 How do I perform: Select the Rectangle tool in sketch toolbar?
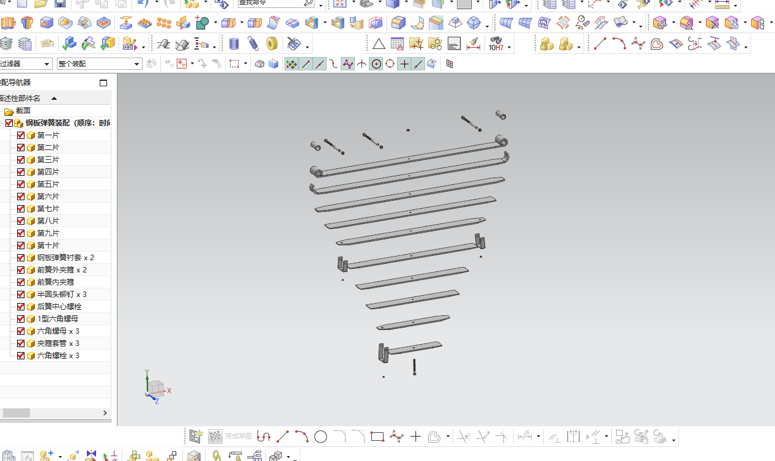(x=377, y=437)
